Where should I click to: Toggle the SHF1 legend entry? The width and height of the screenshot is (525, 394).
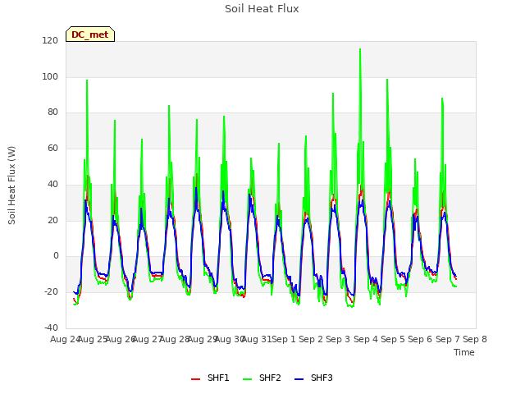click(x=210, y=378)
